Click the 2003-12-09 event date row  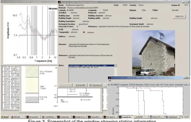click(x=11, y=85)
